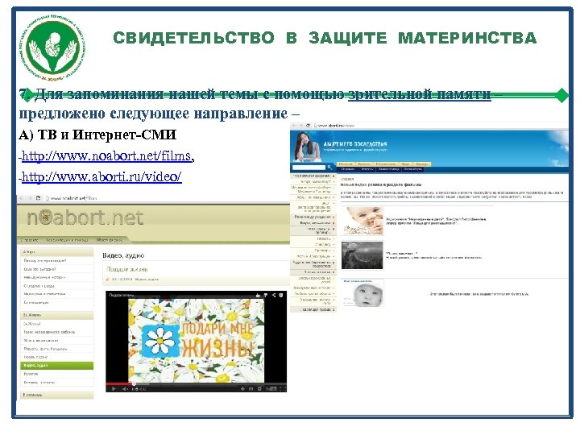Click the YouTube logo in player controls
Image resolution: width=580 pixels, height=435 pixels.
[x=272, y=389]
